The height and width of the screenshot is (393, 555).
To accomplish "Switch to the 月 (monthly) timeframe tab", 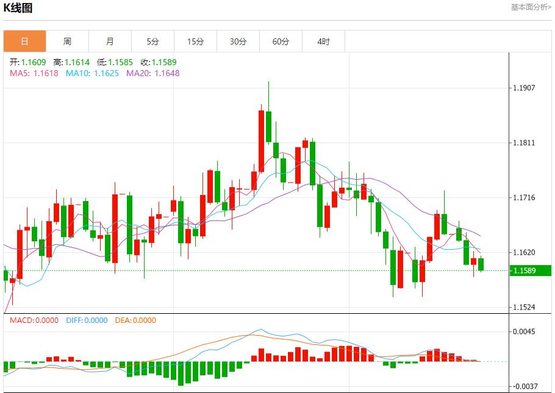I will click(x=110, y=41).
